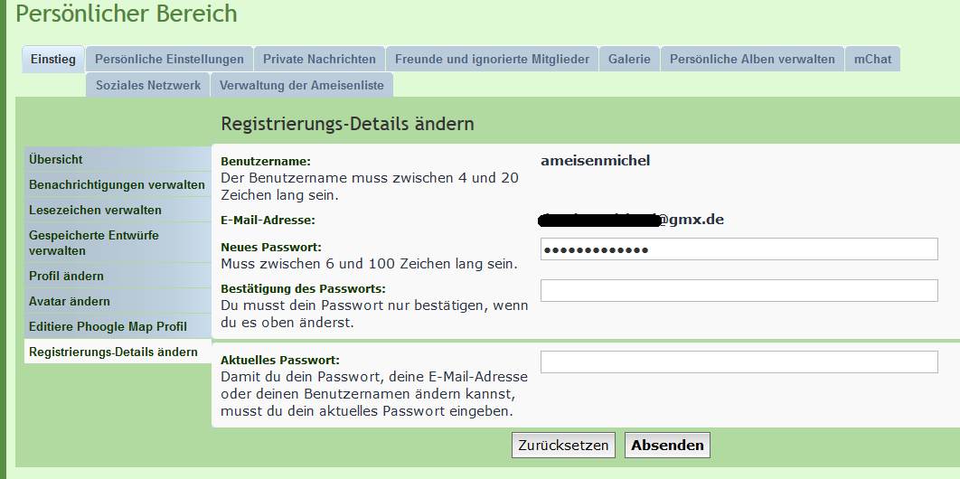This screenshot has width=960, height=479.
Task: Click the Bestätigung des Passworts field
Action: 739,290
